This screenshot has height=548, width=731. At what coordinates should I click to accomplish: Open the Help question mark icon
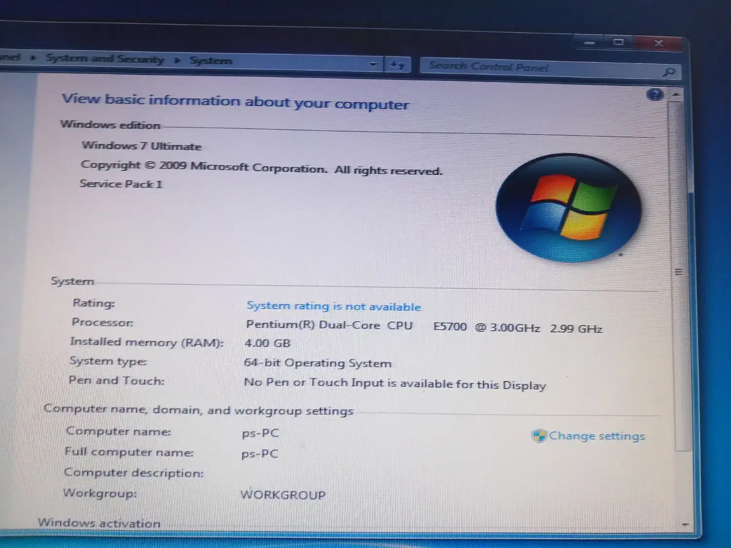655,94
